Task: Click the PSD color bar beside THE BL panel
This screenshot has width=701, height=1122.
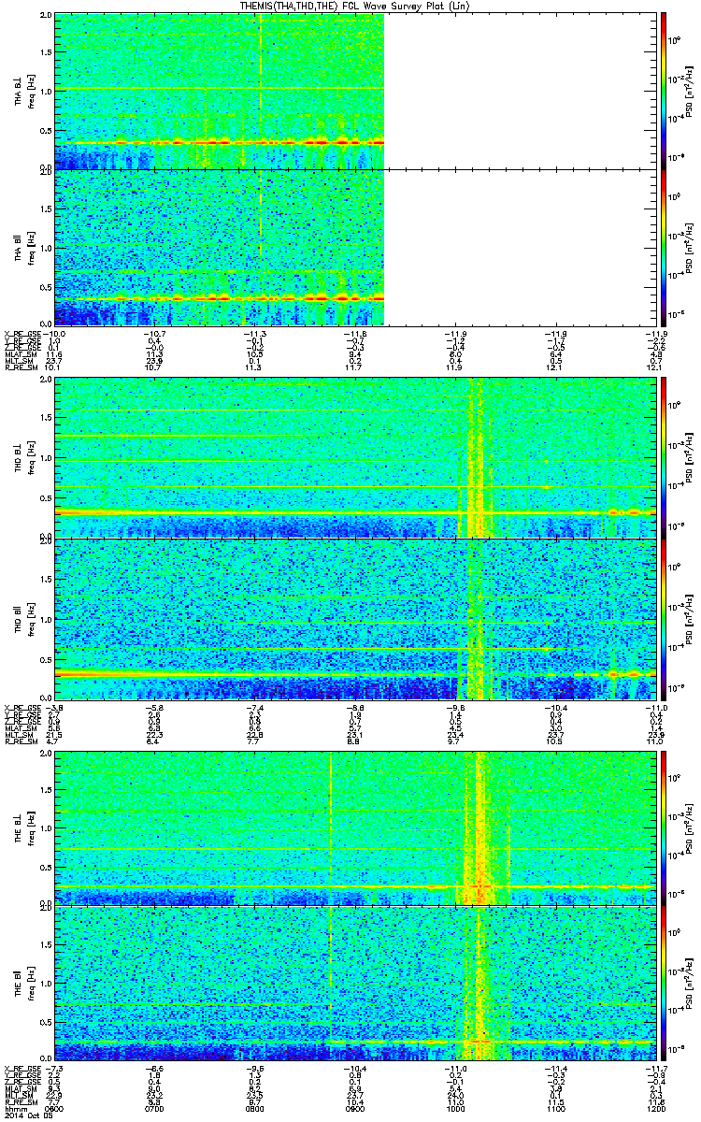Action: [663, 827]
